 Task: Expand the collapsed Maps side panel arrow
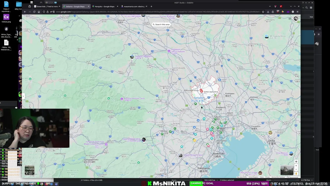[x=23, y=96]
